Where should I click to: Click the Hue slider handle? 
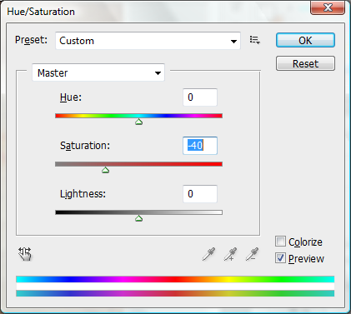[x=138, y=122]
